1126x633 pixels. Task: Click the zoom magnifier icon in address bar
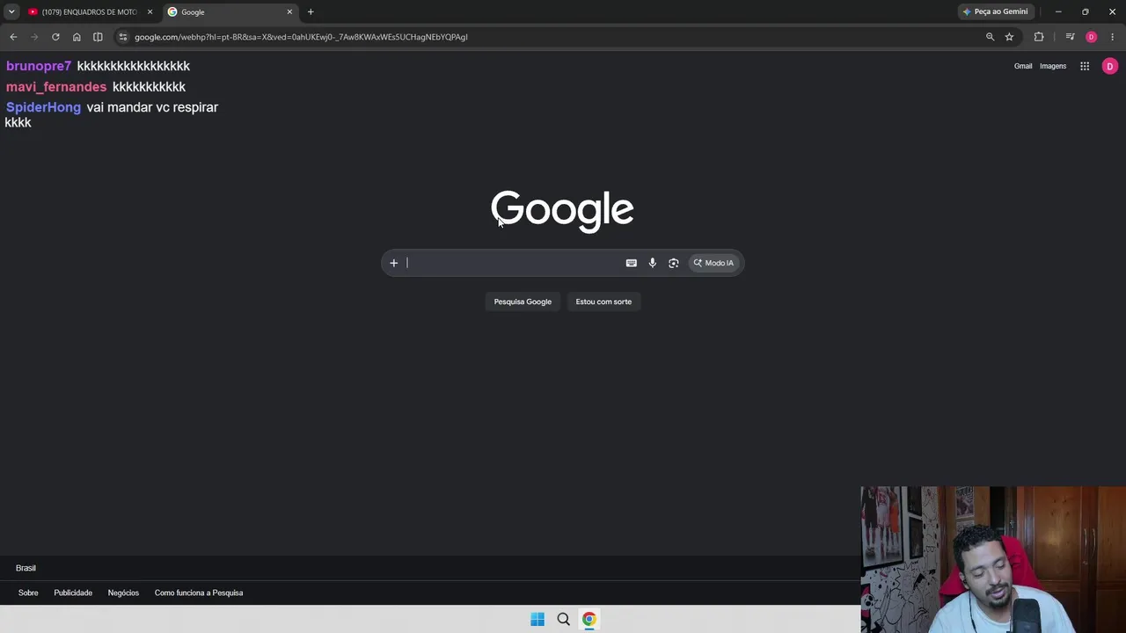click(990, 37)
